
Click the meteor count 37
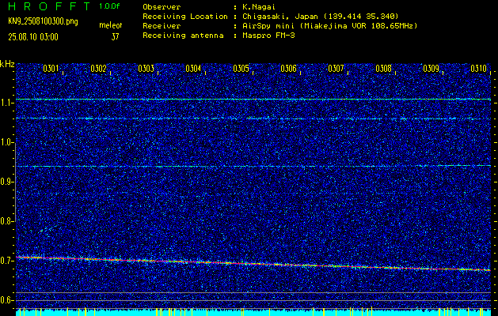coord(115,37)
